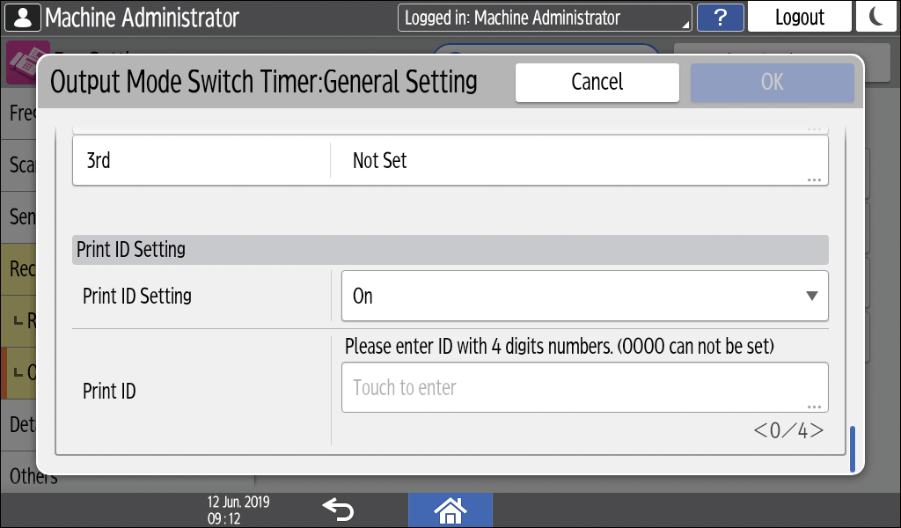The width and height of the screenshot is (901, 528).
Task: Confirm settings with the OK button
Action: pyautogui.click(x=772, y=82)
